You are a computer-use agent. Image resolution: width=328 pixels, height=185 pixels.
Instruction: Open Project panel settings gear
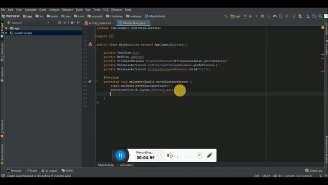72,23
